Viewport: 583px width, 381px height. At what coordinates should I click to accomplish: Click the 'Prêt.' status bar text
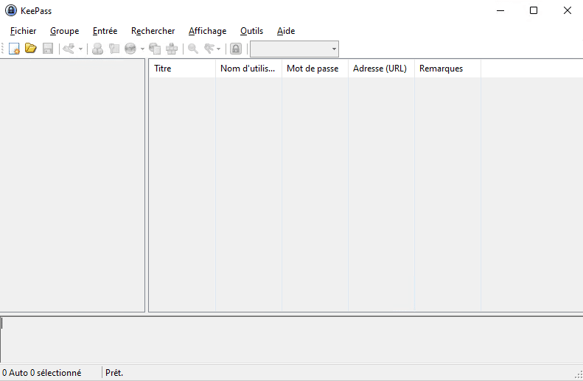[114, 373]
